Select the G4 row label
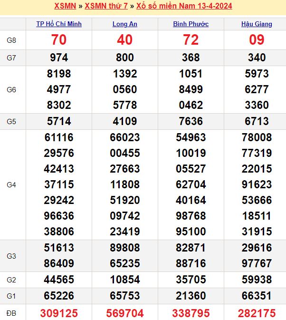 tap(12, 184)
